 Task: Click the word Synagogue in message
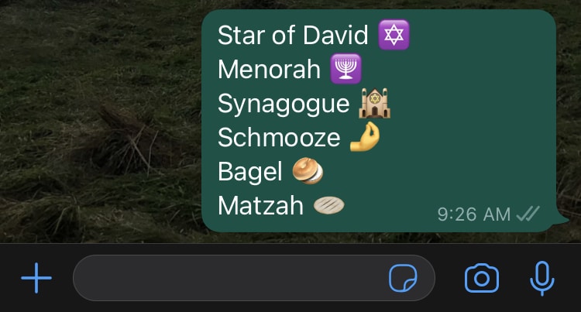[x=284, y=104]
